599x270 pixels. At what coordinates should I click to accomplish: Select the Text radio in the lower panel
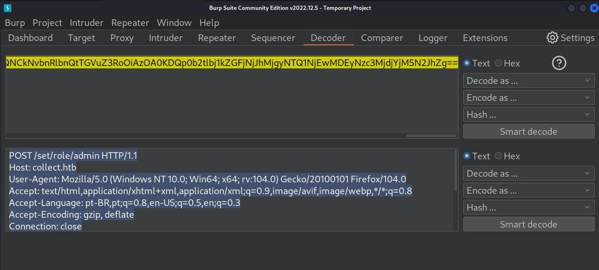[x=476, y=156]
